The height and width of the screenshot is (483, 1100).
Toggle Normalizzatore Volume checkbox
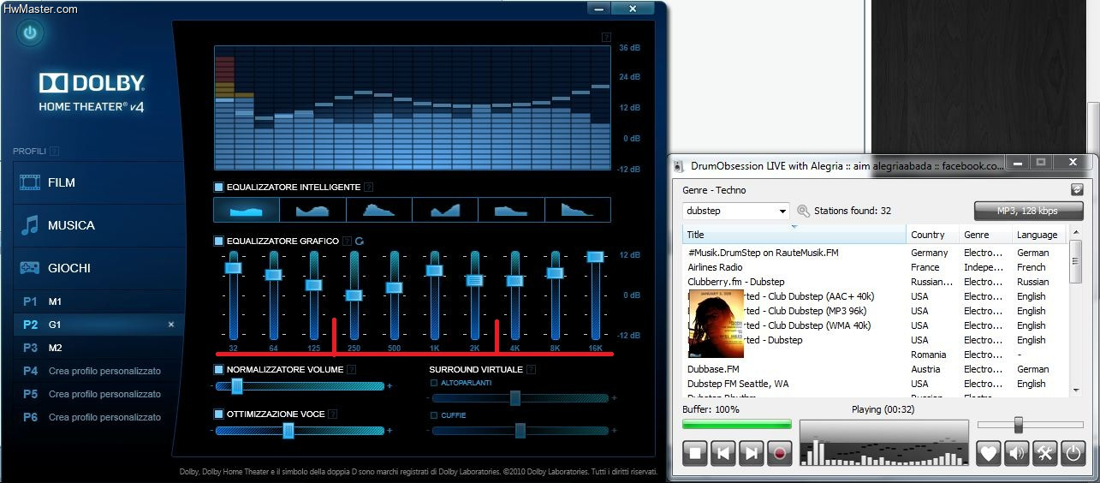(219, 370)
